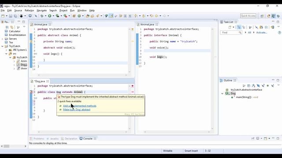The height and width of the screenshot is (158, 282).
Task: Select the EmailValidation project
Action: [18, 35]
